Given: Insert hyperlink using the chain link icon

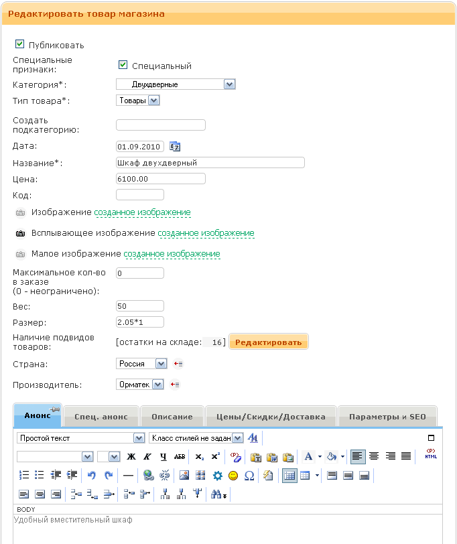Looking at the screenshot, I should point(148,476).
